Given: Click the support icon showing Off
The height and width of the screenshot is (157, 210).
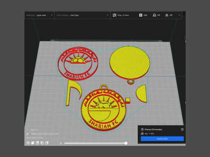Looking at the screenshot, I should click(x=154, y=15).
